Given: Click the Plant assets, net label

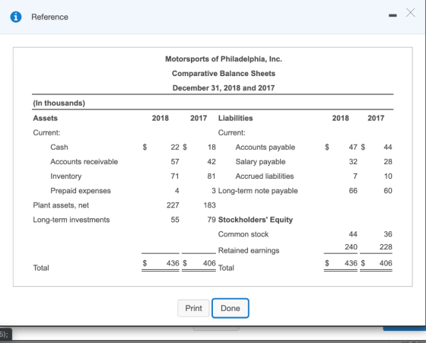Looking at the screenshot, I should tap(61, 205).
